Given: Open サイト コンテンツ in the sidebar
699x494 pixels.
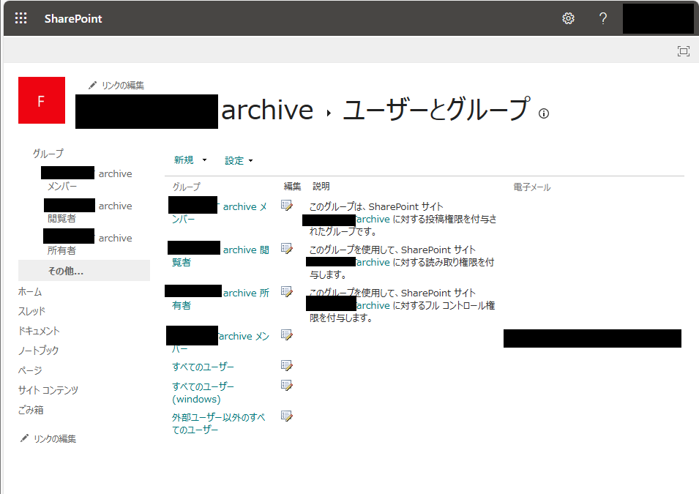Looking at the screenshot, I should pyautogui.click(x=48, y=390).
